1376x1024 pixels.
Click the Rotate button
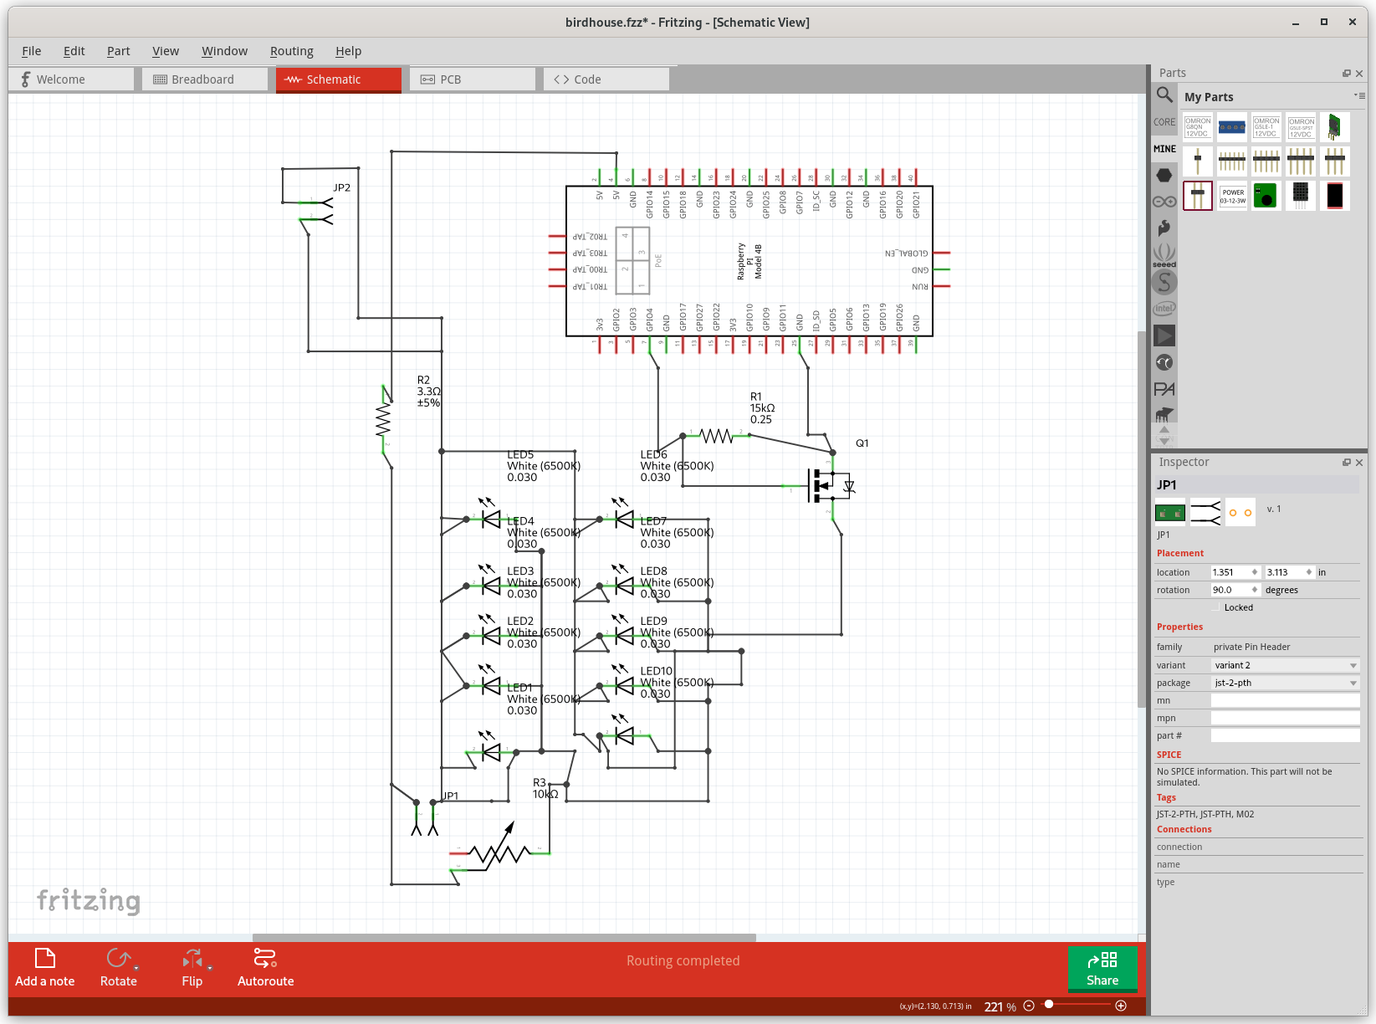(x=119, y=968)
